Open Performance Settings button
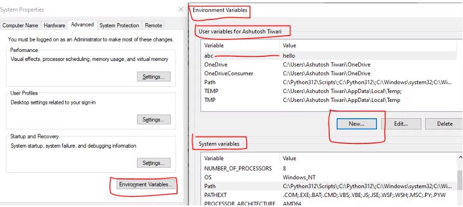 coord(153,77)
